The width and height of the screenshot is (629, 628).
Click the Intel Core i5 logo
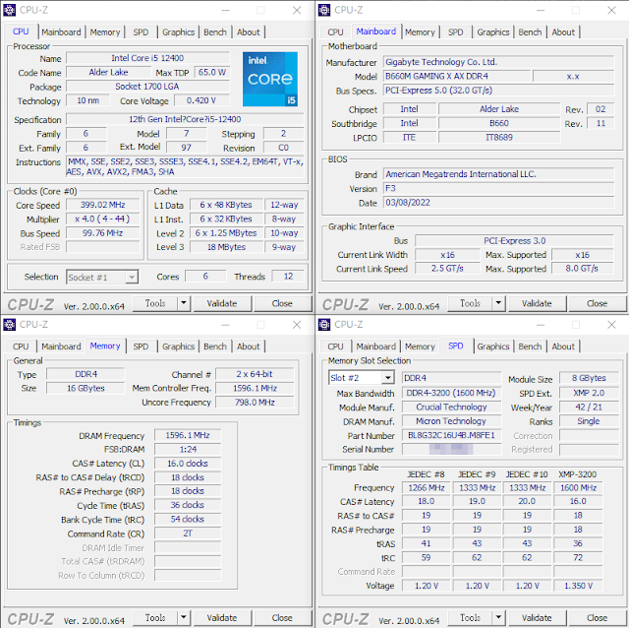pyautogui.click(x=270, y=79)
